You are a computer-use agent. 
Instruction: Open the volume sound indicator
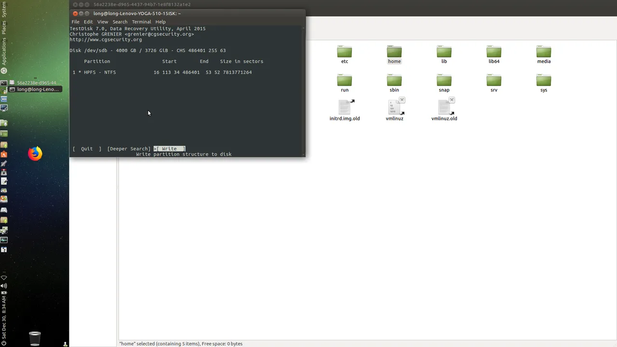[4, 286]
